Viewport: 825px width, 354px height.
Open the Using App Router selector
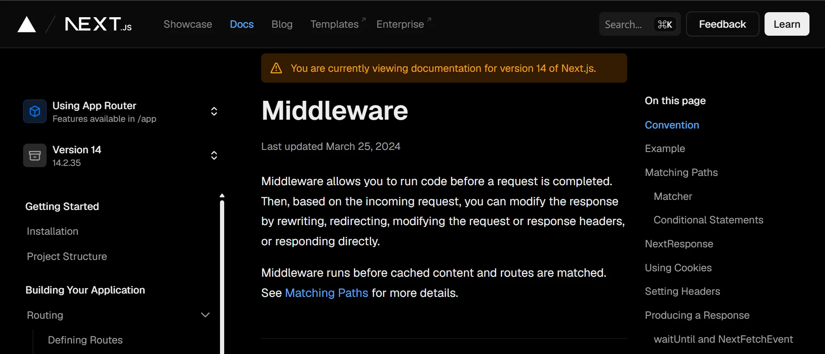[121, 111]
